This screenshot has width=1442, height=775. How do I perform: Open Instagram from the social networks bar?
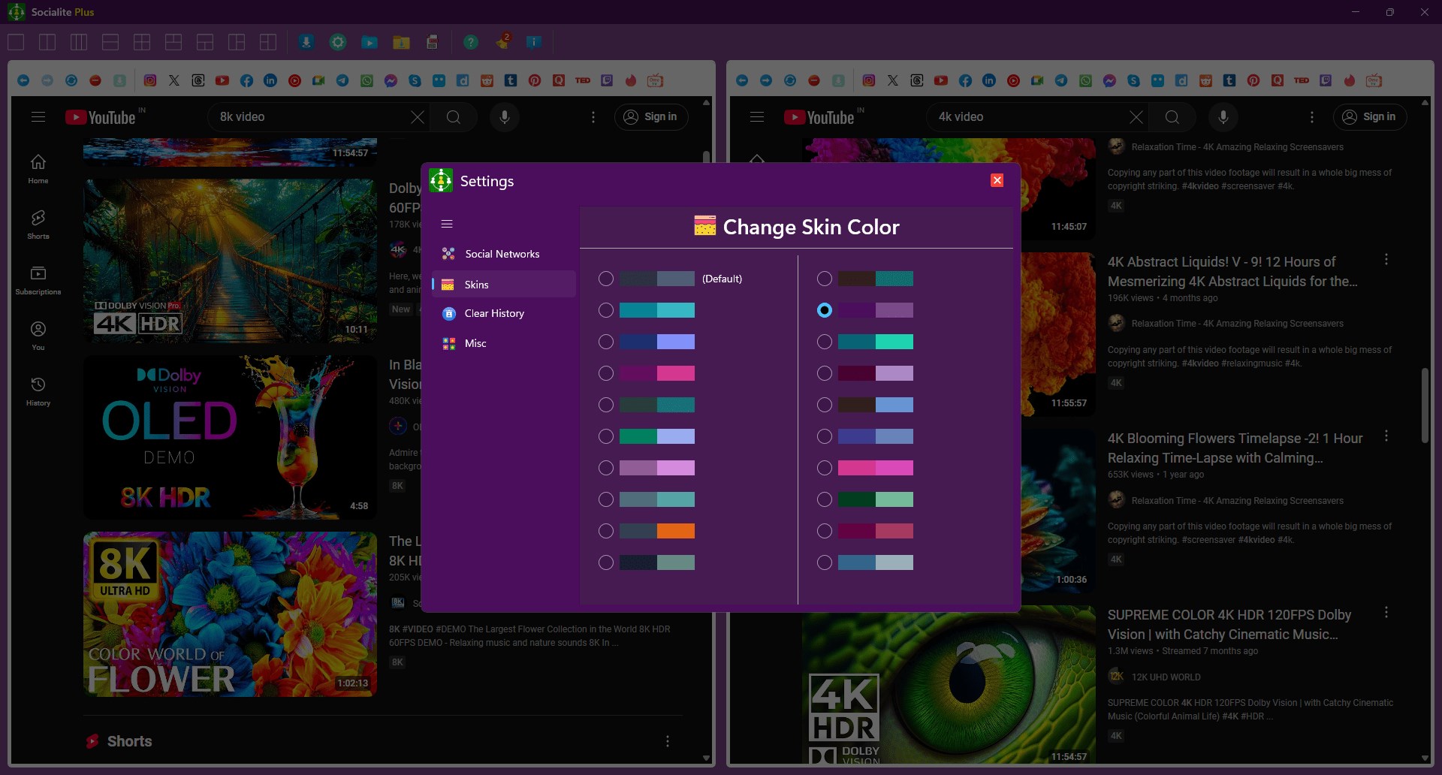pyautogui.click(x=149, y=80)
